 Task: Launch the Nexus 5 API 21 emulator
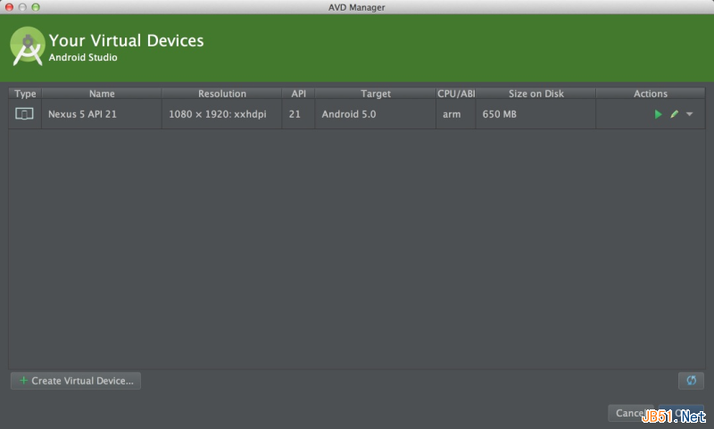658,114
